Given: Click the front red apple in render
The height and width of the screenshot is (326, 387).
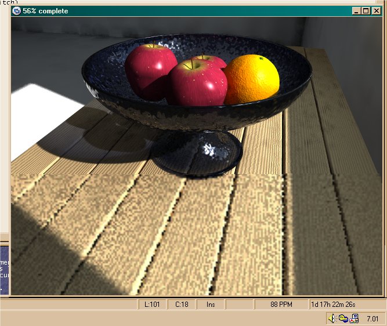Looking at the screenshot, I should point(198,83).
